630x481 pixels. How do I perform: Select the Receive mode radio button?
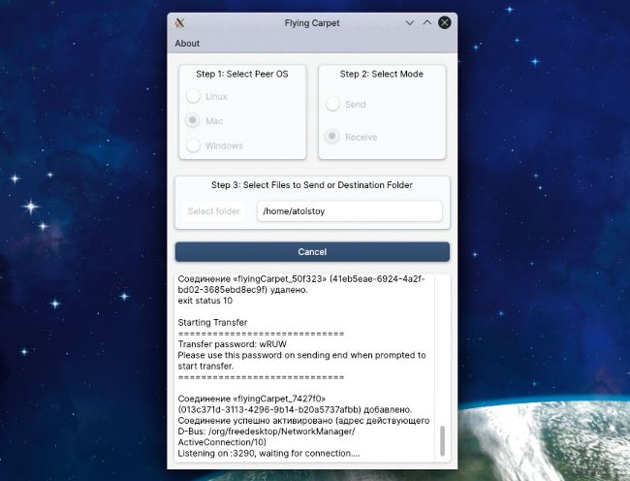pos(333,137)
